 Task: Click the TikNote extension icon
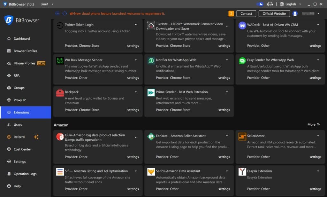151,25
